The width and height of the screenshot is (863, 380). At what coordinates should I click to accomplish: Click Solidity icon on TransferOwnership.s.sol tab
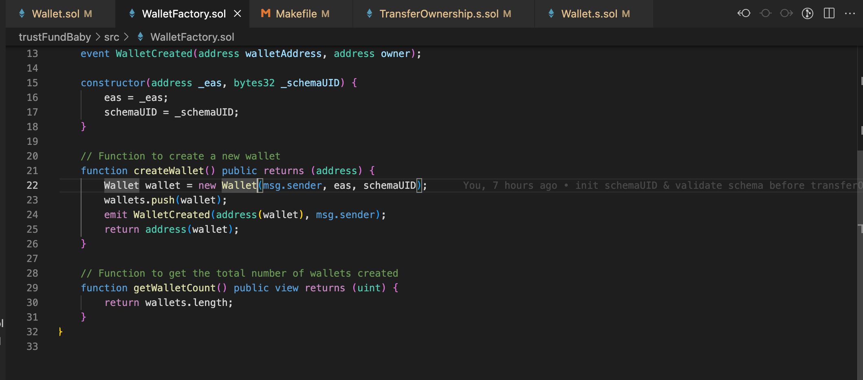[x=370, y=14]
